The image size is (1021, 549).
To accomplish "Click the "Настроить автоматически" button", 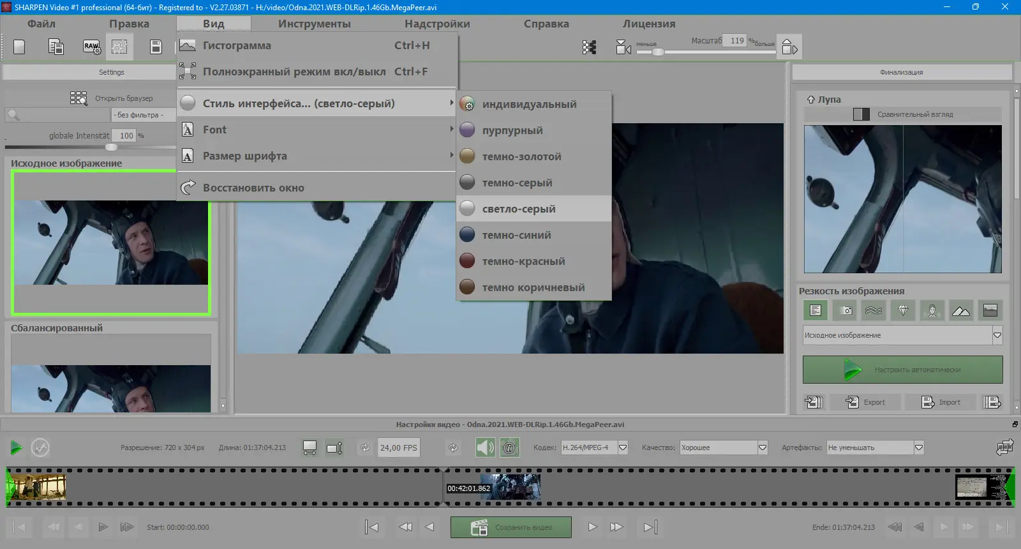I will pos(903,370).
